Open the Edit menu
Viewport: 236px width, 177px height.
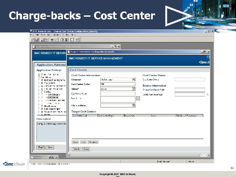click(x=37, y=35)
